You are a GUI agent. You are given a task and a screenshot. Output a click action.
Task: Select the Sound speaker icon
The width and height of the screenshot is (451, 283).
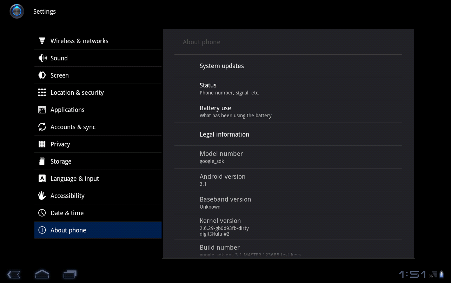pyautogui.click(x=42, y=58)
